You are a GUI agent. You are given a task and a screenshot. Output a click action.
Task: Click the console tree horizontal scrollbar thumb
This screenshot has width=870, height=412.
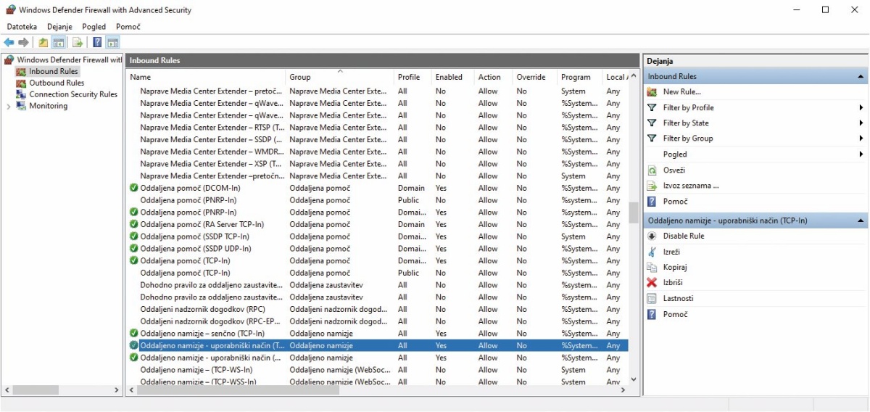tap(35, 390)
